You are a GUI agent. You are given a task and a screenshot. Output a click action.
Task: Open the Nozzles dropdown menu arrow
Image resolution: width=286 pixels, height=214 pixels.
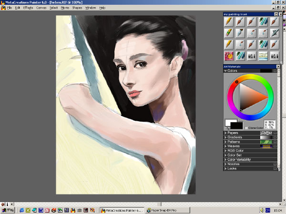pos(275,164)
